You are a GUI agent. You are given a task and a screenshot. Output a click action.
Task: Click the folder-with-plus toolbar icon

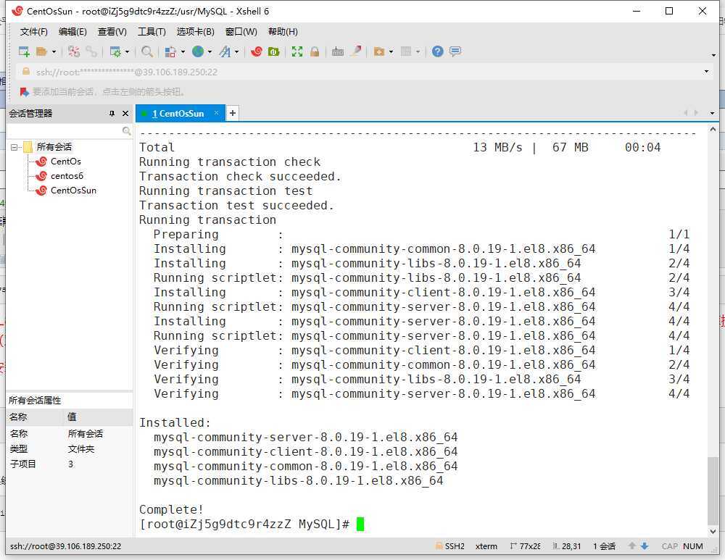point(379,51)
